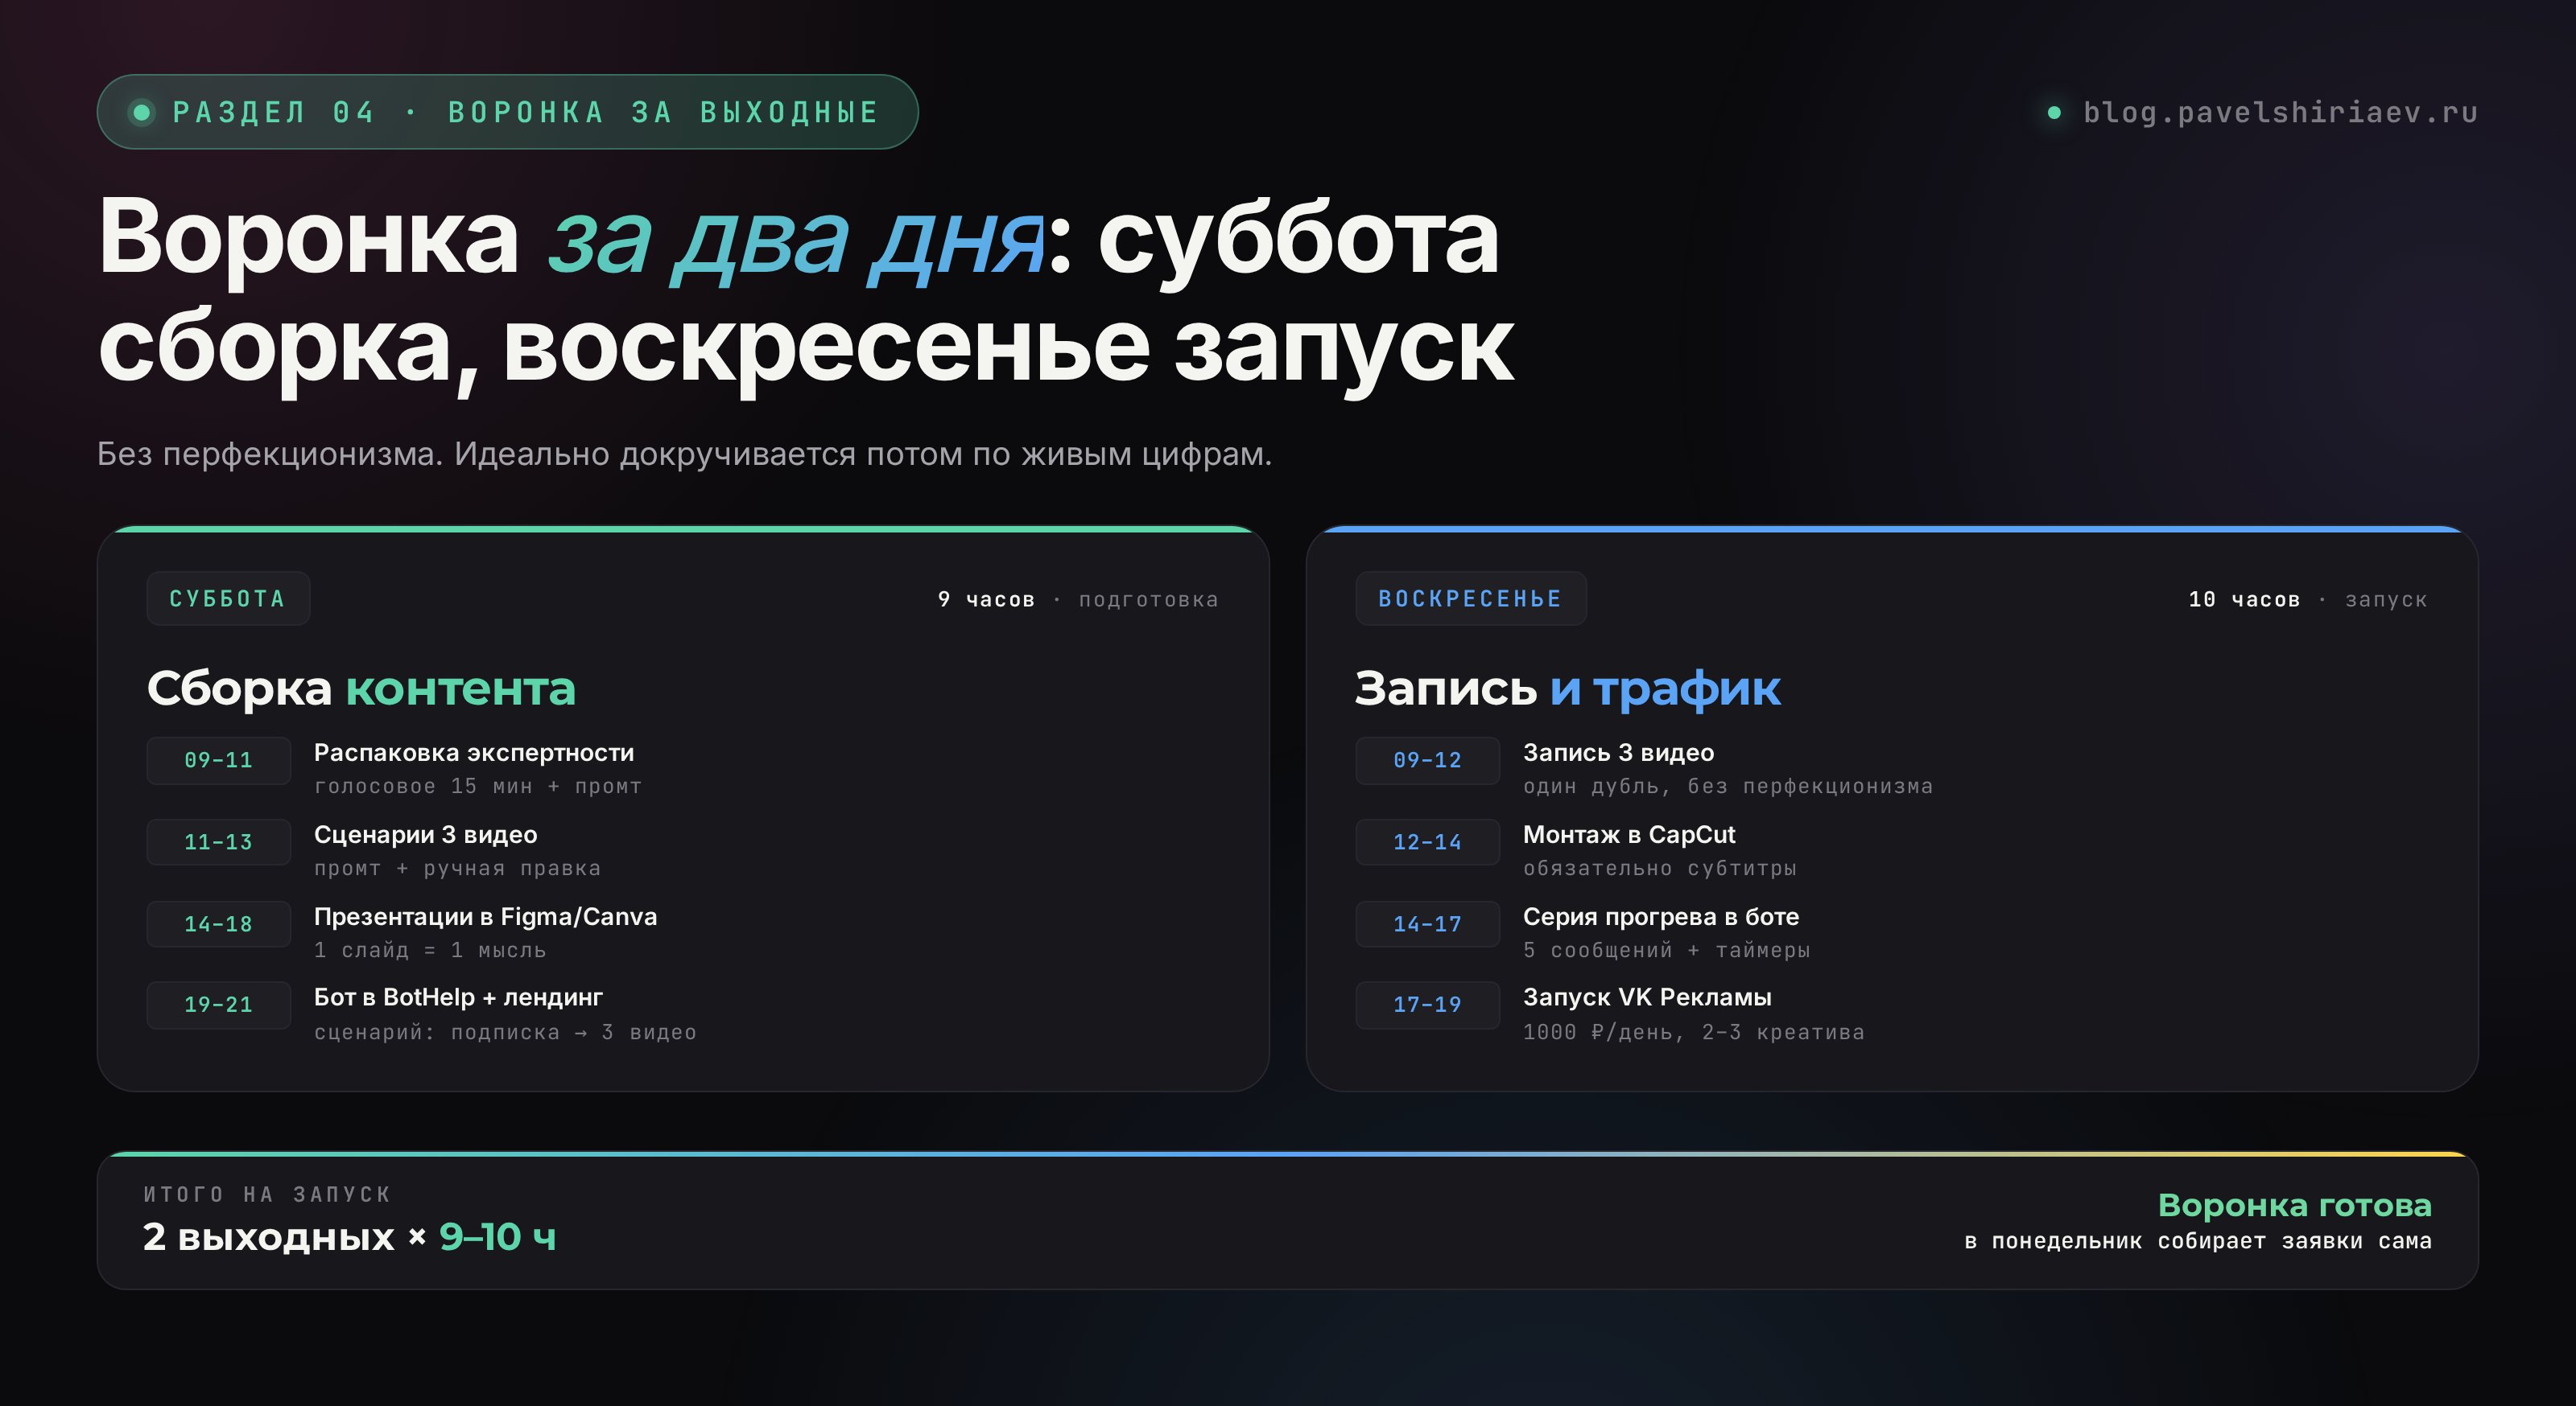The height and width of the screenshot is (1406, 2576).
Task: Click 'голосовое 15 мин + промт' note
Action: point(478,787)
